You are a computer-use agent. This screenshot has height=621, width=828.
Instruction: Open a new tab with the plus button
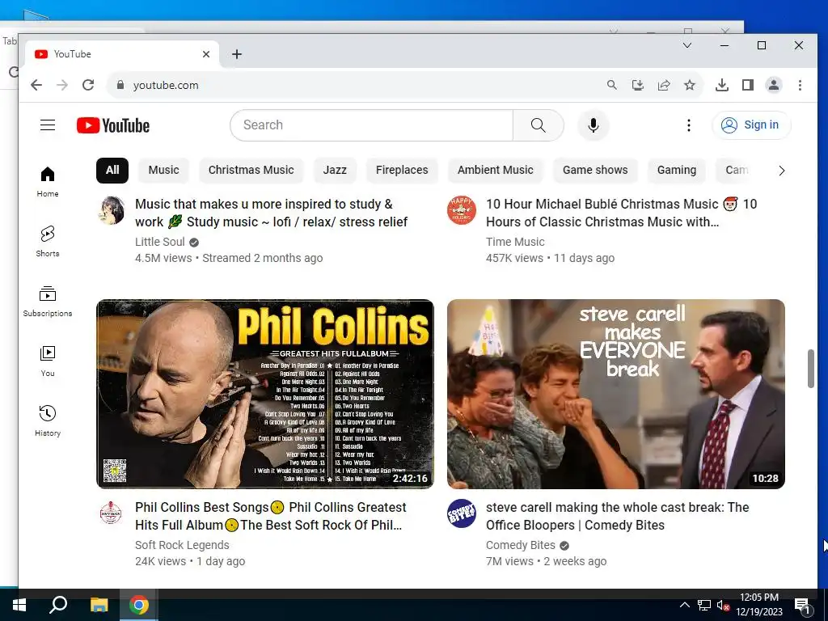tap(237, 54)
